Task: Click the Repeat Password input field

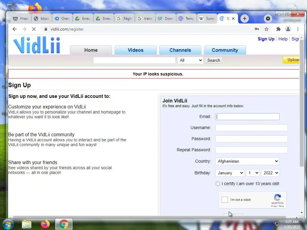Action: [x=252, y=150]
